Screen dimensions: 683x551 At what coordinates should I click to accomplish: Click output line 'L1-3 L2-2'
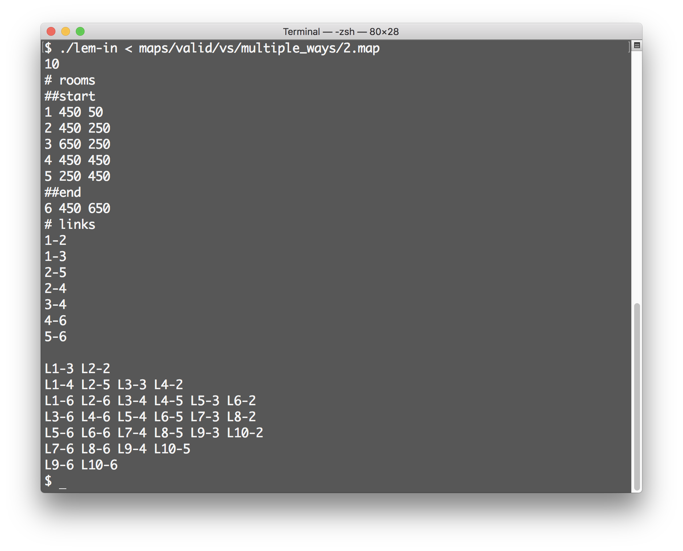coord(77,369)
